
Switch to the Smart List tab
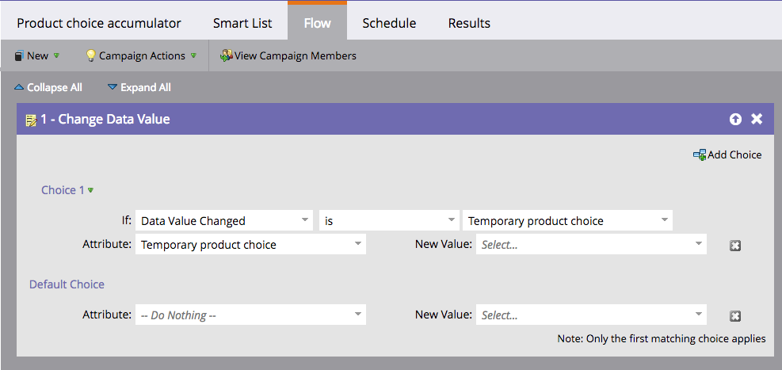[242, 23]
